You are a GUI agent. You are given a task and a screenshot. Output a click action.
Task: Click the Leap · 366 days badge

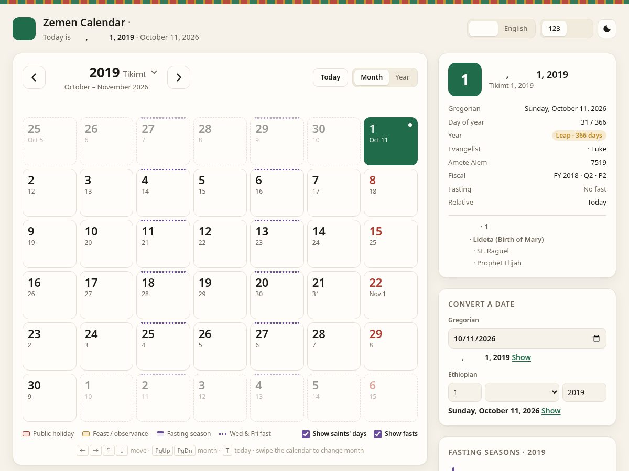click(579, 136)
